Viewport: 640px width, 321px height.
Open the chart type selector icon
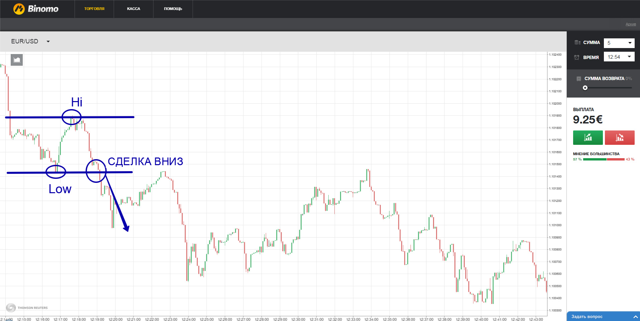click(x=17, y=60)
